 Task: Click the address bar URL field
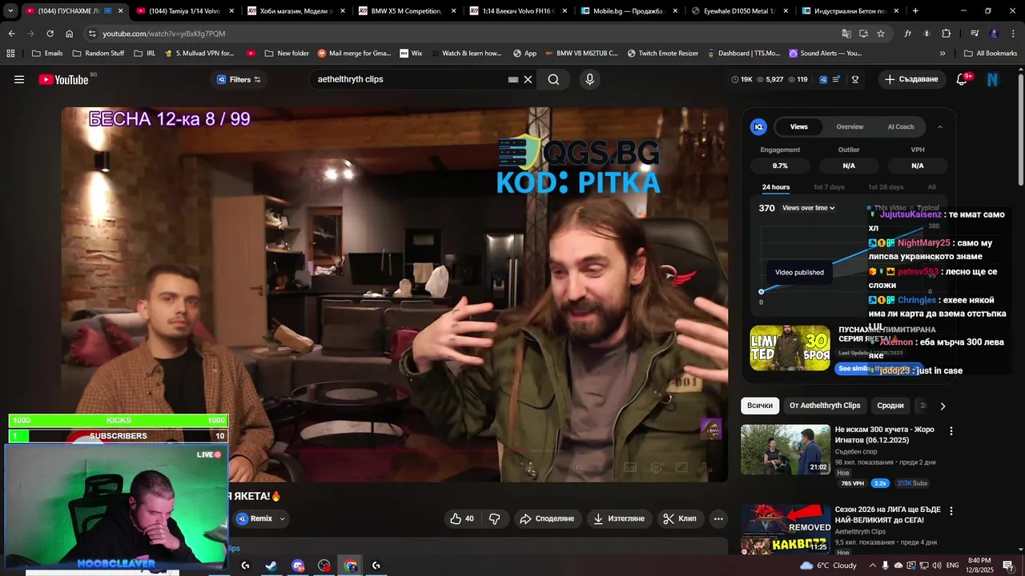pos(464,34)
